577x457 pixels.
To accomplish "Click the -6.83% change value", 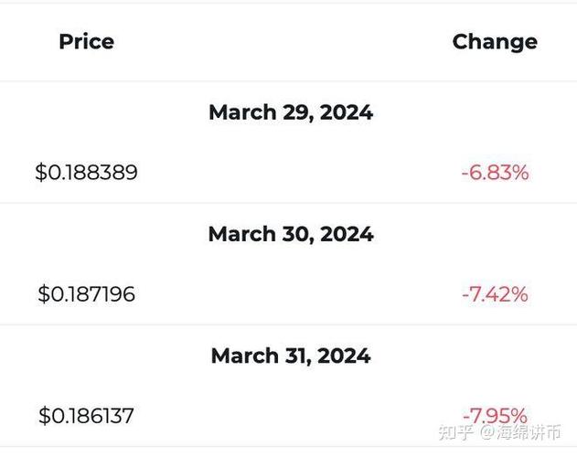I will [495, 173].
